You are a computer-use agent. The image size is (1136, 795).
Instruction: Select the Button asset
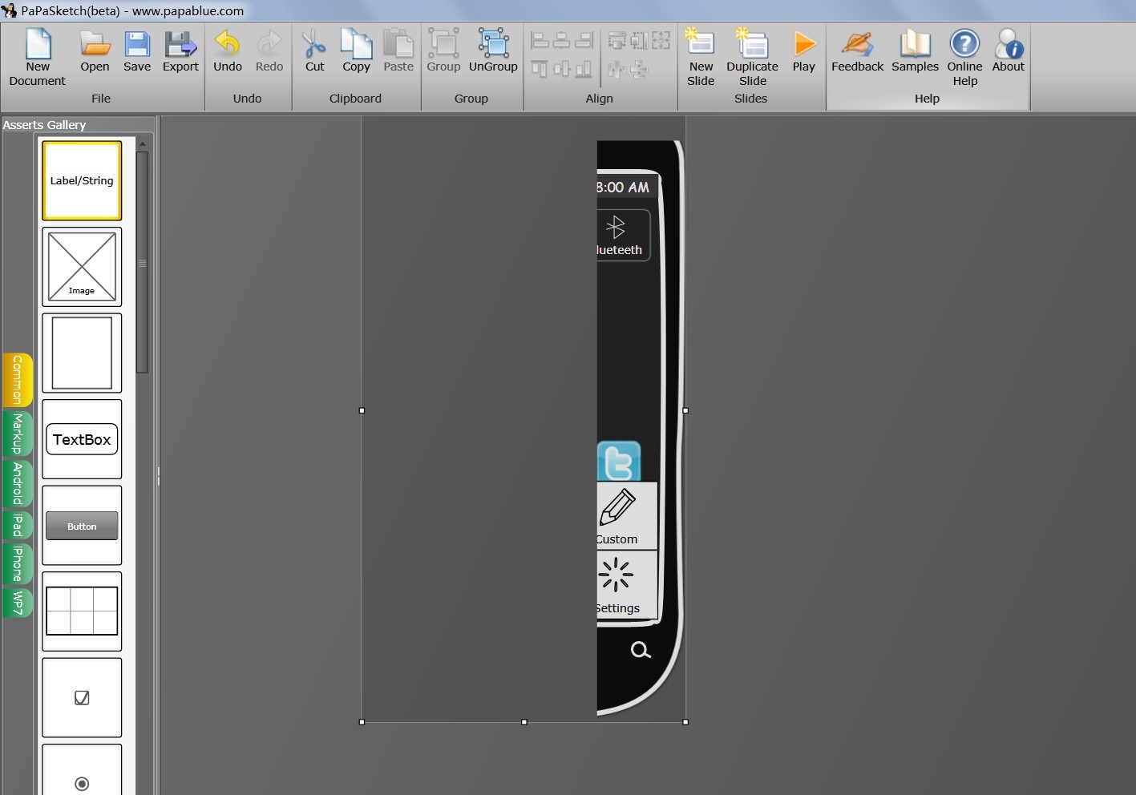pyautogui.click(x=82, y=526)
